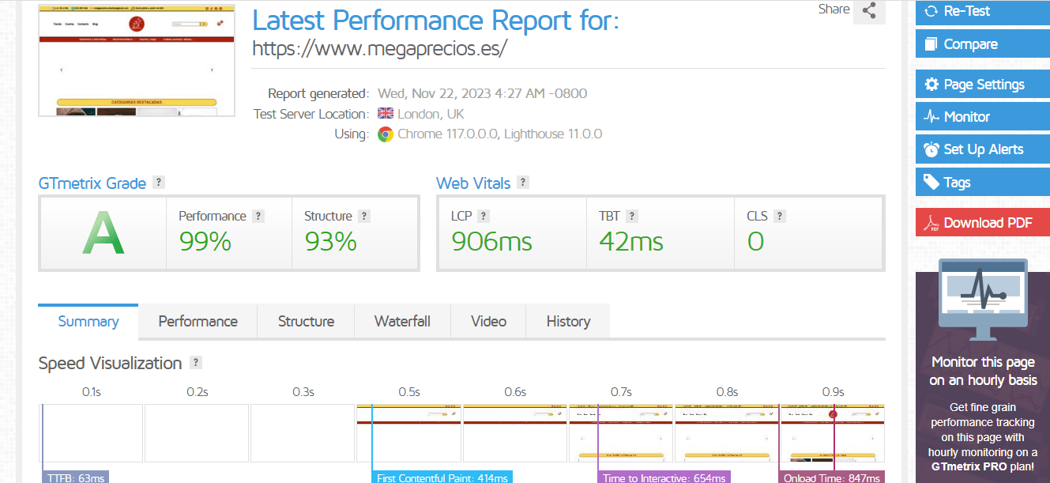
Task: Click the 0.6s filmstrip frame
Action: click(x=514, y=433)
